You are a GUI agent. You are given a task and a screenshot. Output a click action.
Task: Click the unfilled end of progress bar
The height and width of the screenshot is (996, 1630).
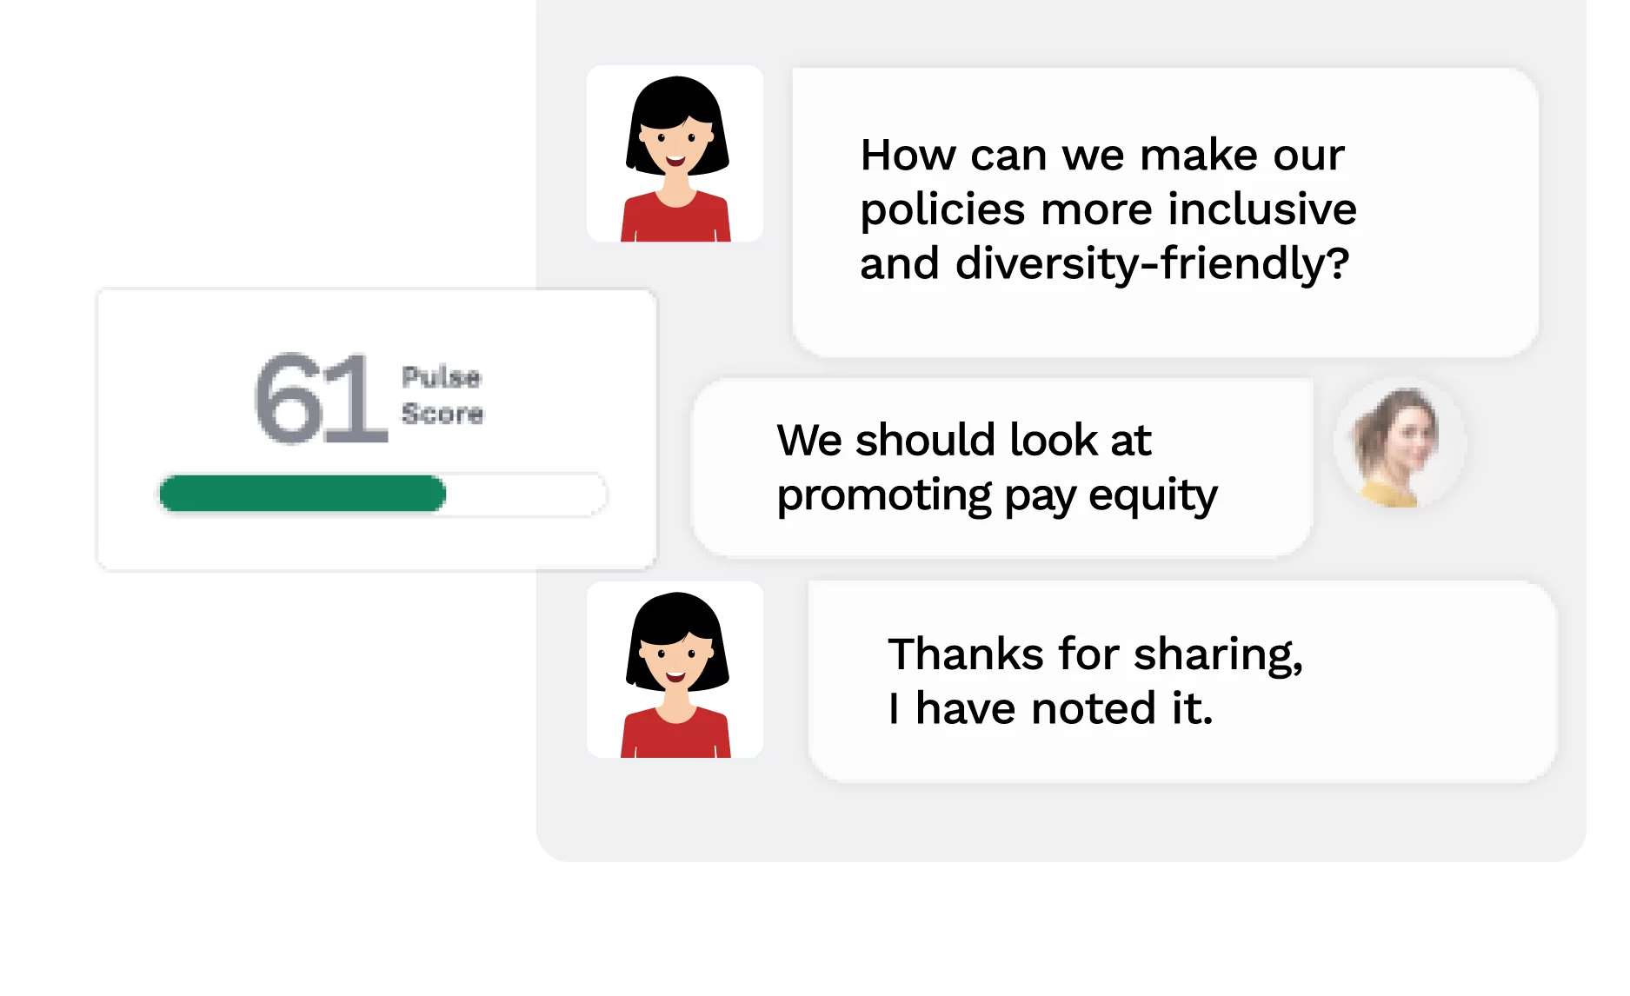(527, 494)
